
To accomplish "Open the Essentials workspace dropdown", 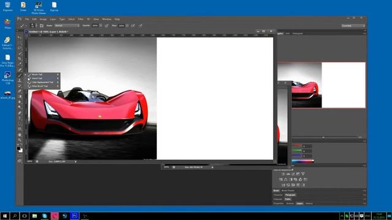I will [353, 26].
